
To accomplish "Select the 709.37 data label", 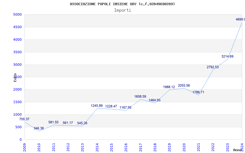I will (24, 119).
